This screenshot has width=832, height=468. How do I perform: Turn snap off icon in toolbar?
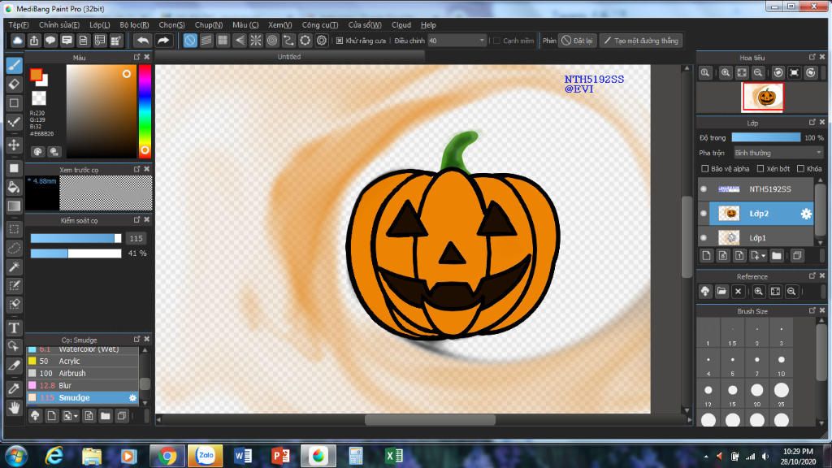(x=190, y=41)
